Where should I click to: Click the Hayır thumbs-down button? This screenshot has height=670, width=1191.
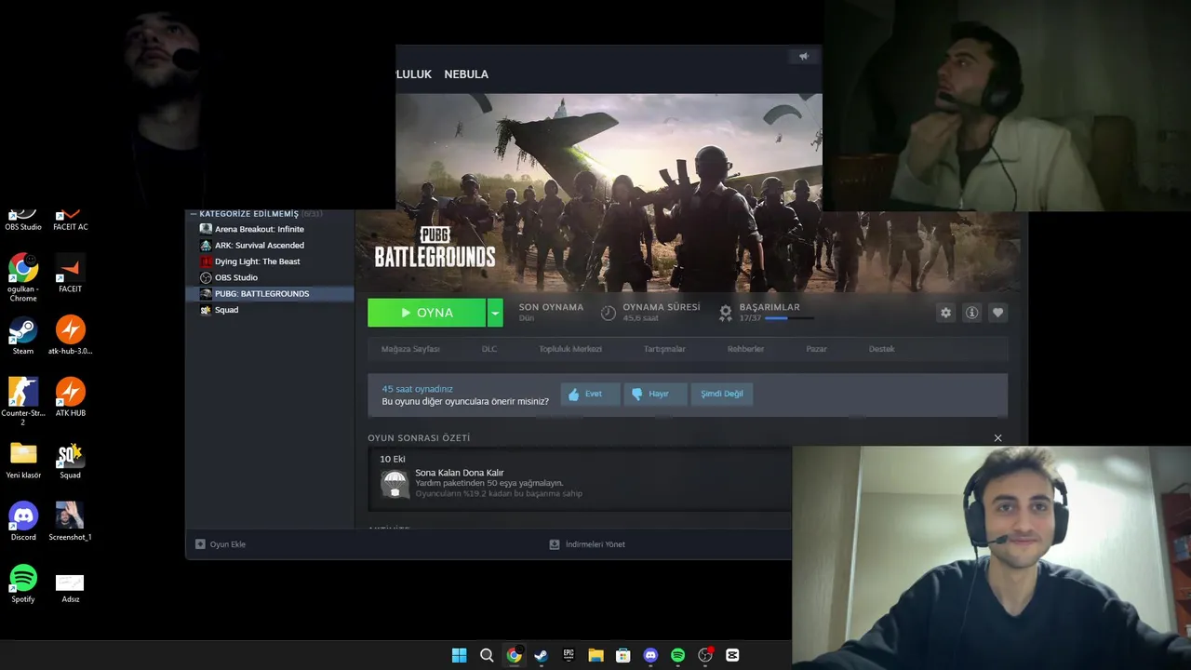point(655,394)
